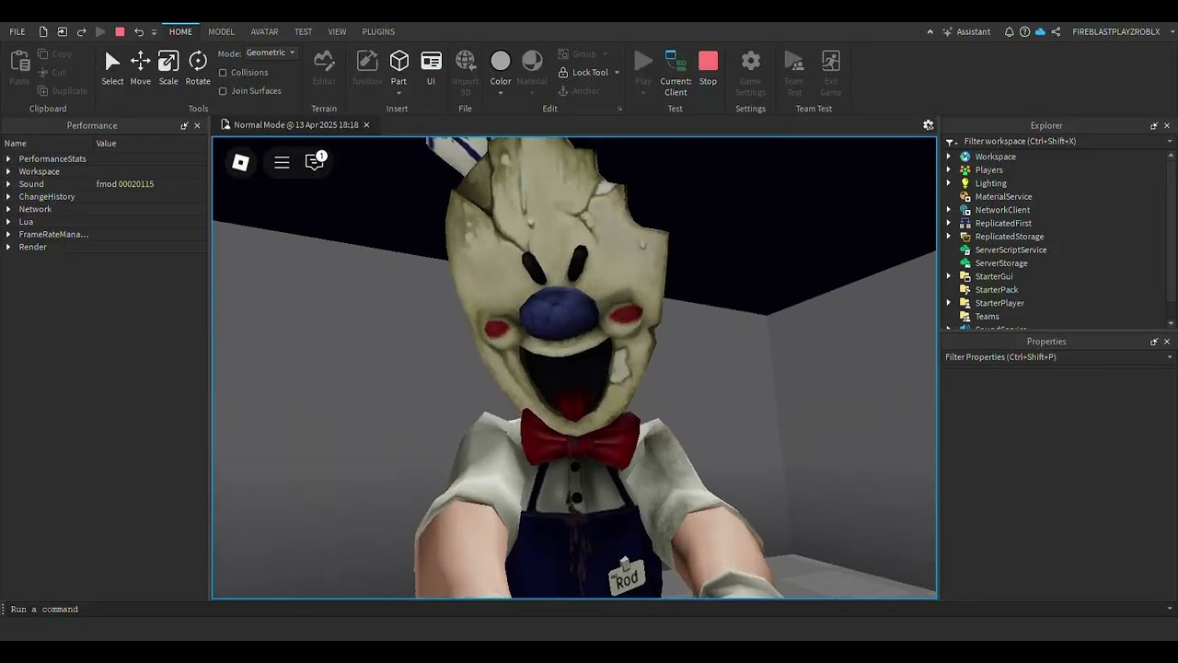This screenshot has height=663, width=1178.
Task: Select StarterPack in Explorer
Action: point(996,290)
